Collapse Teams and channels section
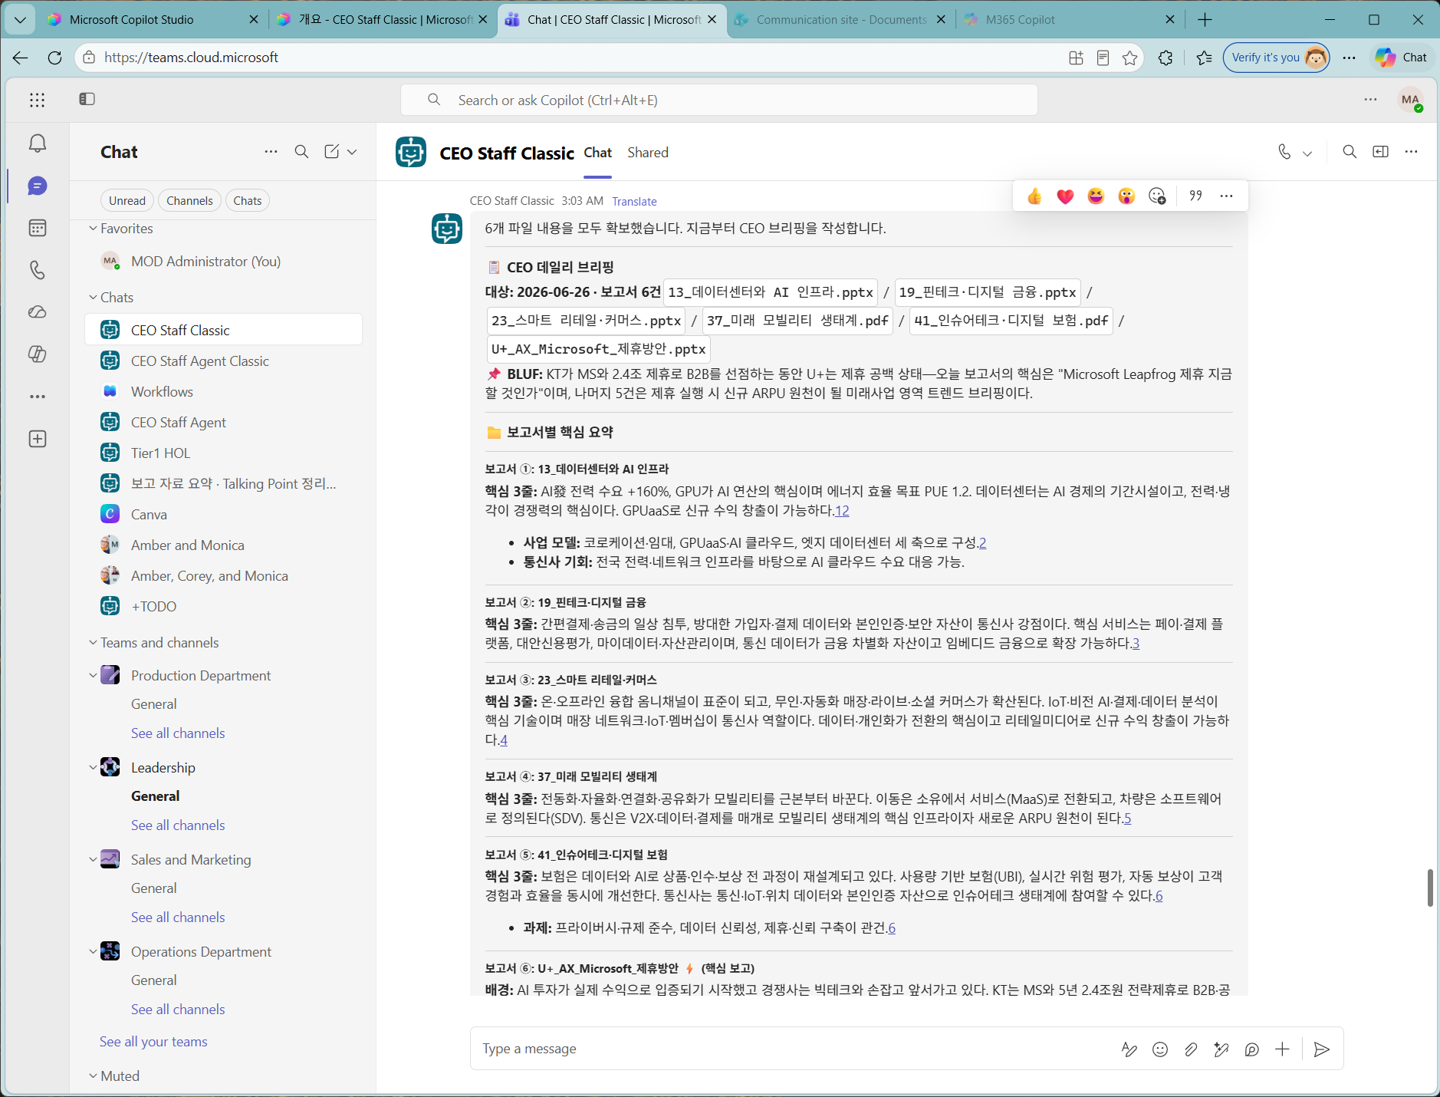This screenshot has height=1097, width=1440. coord(93,643)
